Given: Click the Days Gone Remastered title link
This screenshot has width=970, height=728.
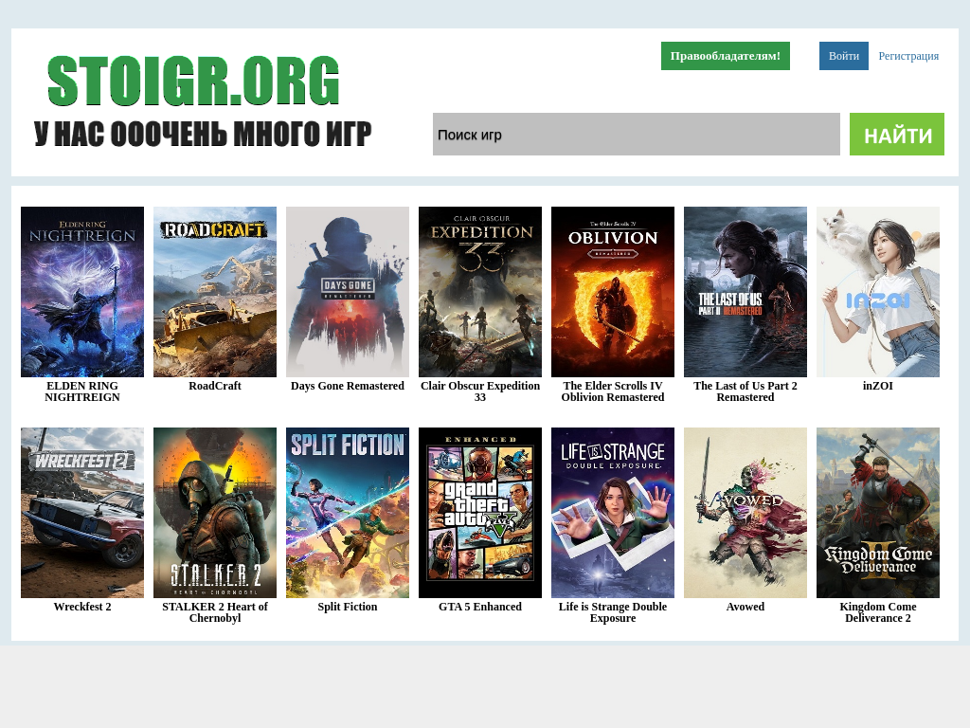Looking at the screenshot, I should tap(348, 386).
